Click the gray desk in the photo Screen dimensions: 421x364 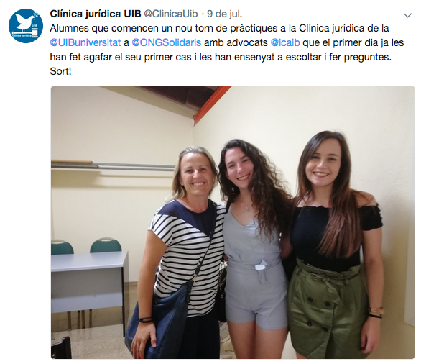point(88,282)
